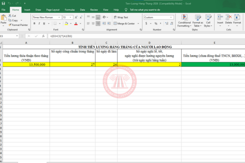Delete cells using Delete button

[228, 20]
